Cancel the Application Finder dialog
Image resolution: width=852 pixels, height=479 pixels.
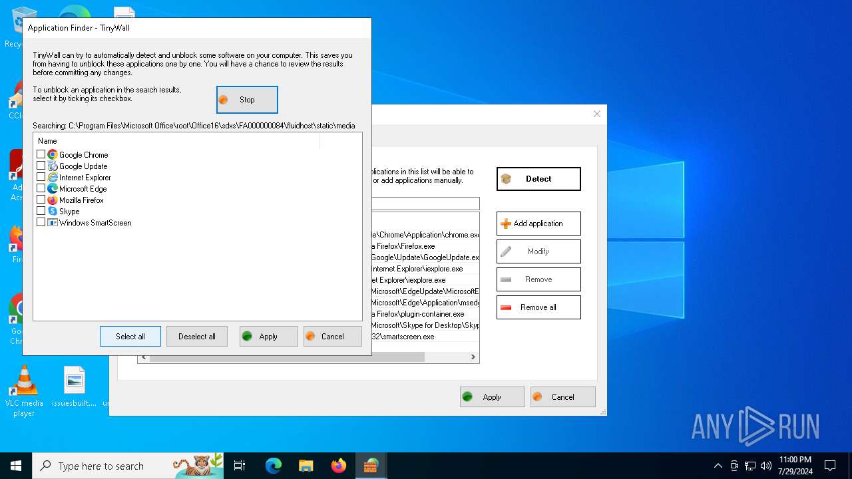coord(333,336)
